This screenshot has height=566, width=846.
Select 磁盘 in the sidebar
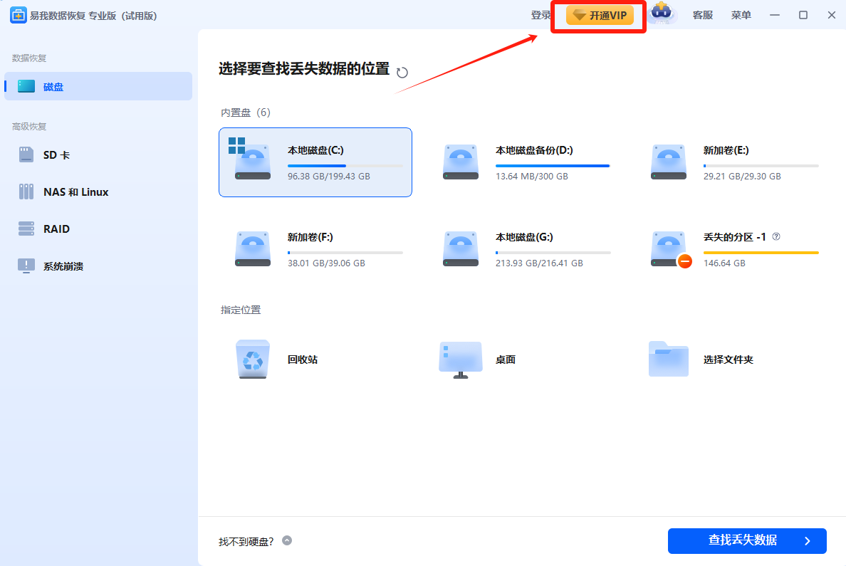tap(53, 87)
